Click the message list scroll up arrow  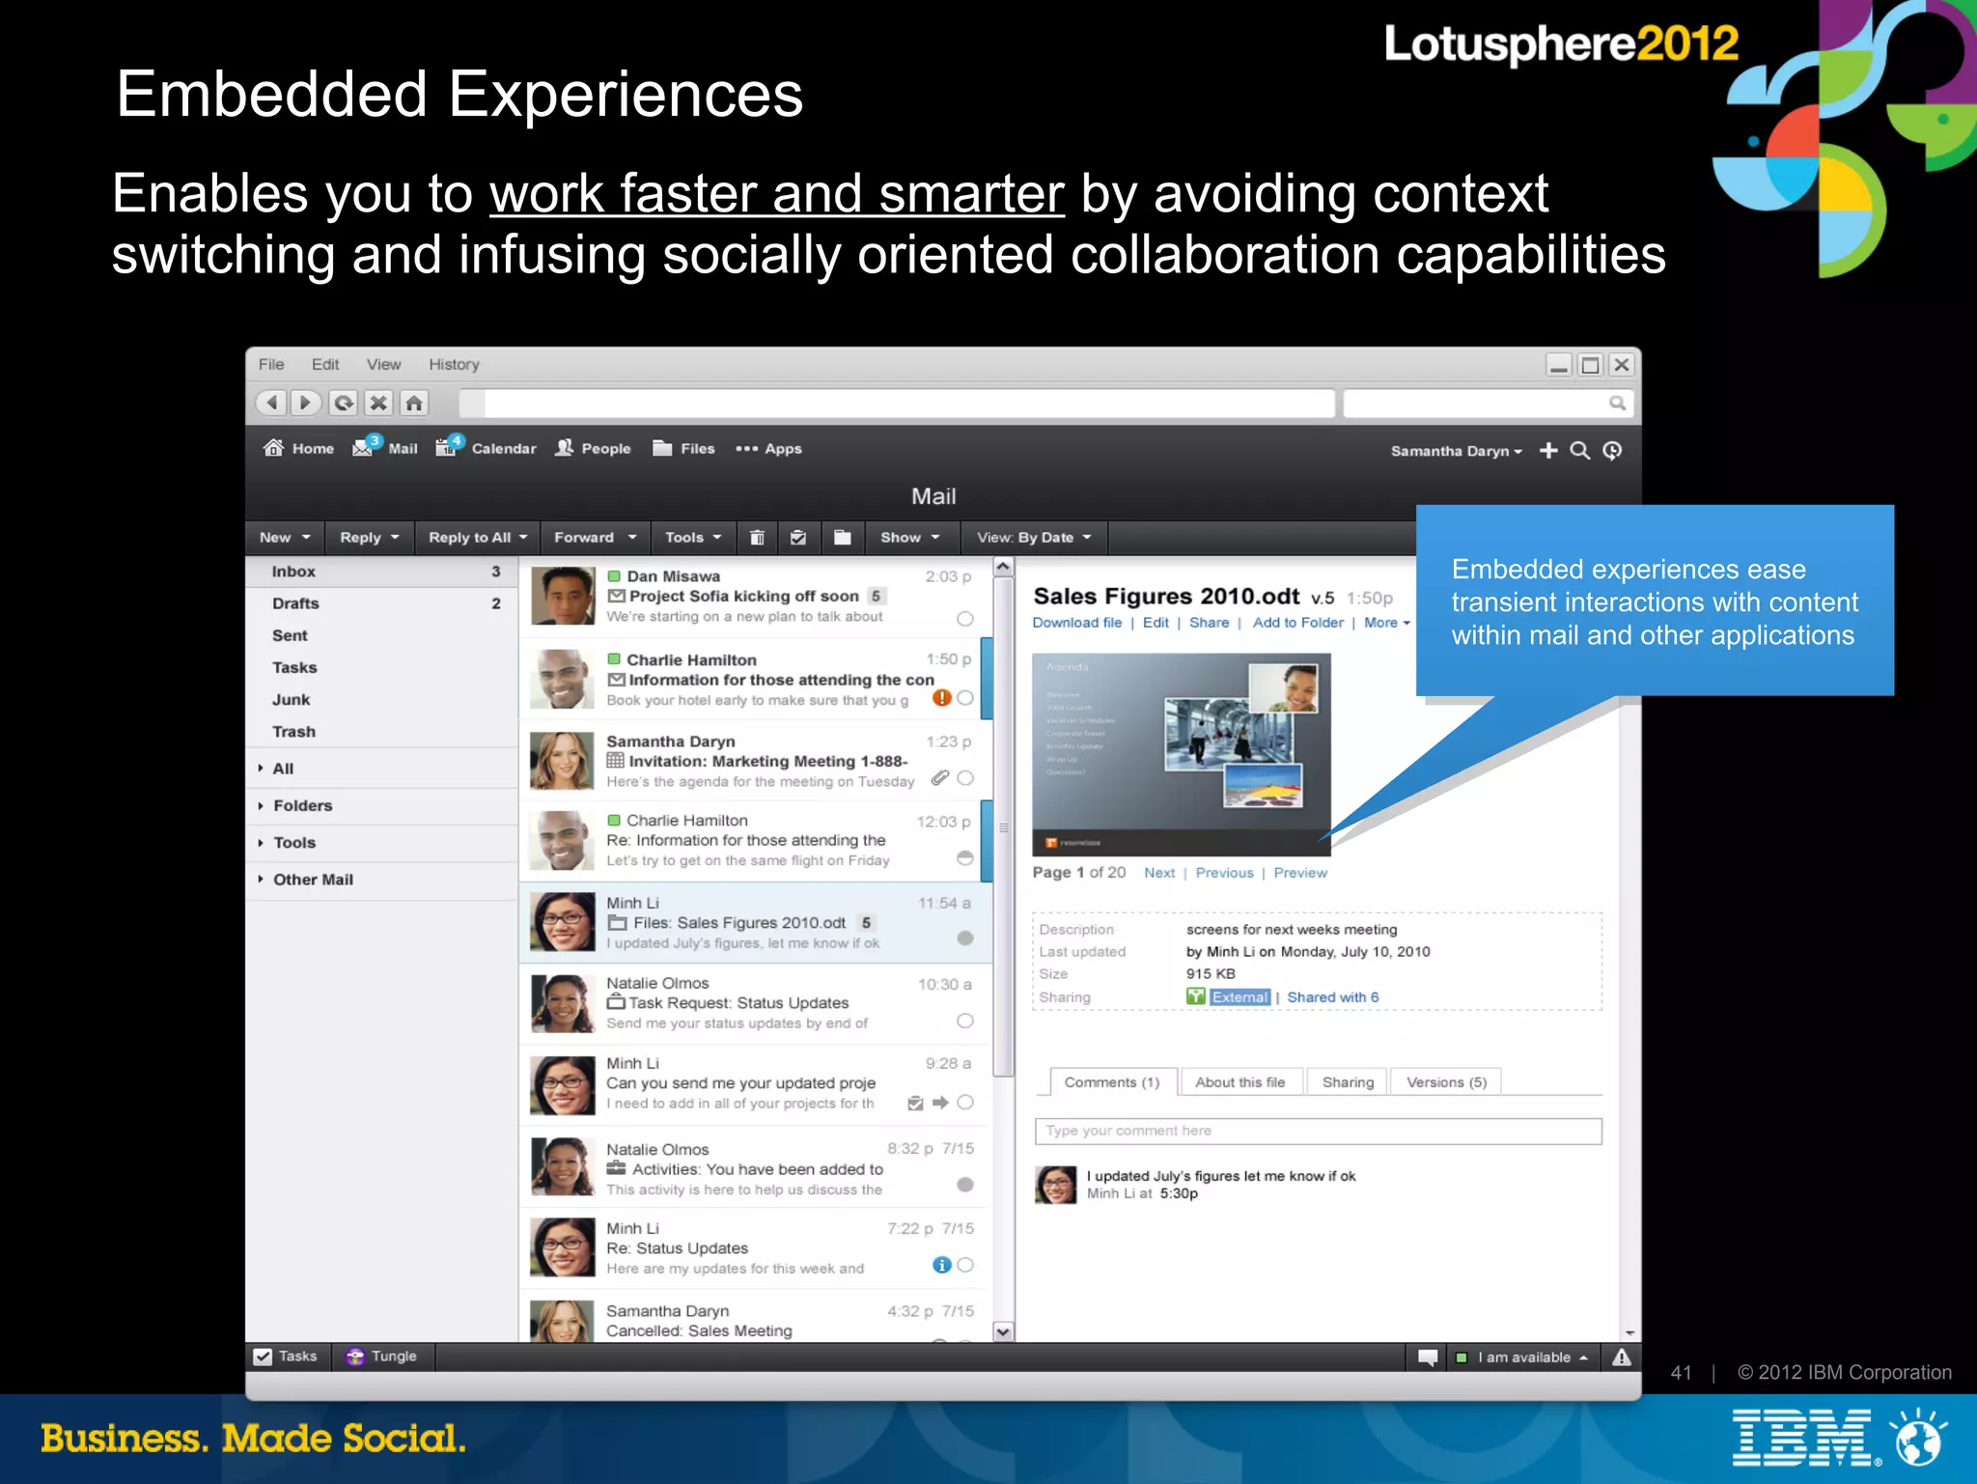pyautogui.click(x=1004, y=567)
